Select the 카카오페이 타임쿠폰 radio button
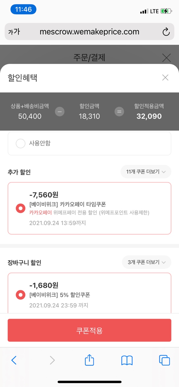This screenshot has width=179, height=387. coord(21,208)
